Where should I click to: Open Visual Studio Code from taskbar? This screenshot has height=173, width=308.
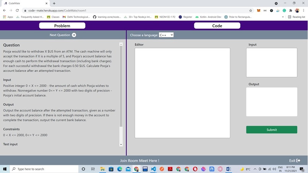point(153,169)
